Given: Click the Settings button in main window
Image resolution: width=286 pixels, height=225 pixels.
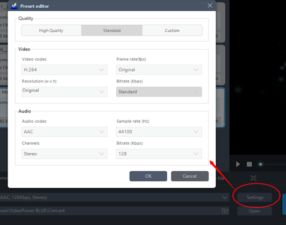Looking at the screenshot, I should pyautogui.click(x=255, y=198).
